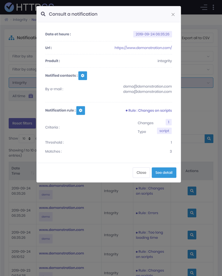
Task: Change the Show entries count selector
Action: (26, 139)
